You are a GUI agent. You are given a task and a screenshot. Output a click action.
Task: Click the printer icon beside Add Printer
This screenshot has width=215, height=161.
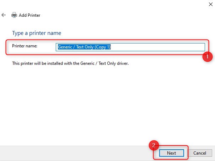(x=14, y=15)
